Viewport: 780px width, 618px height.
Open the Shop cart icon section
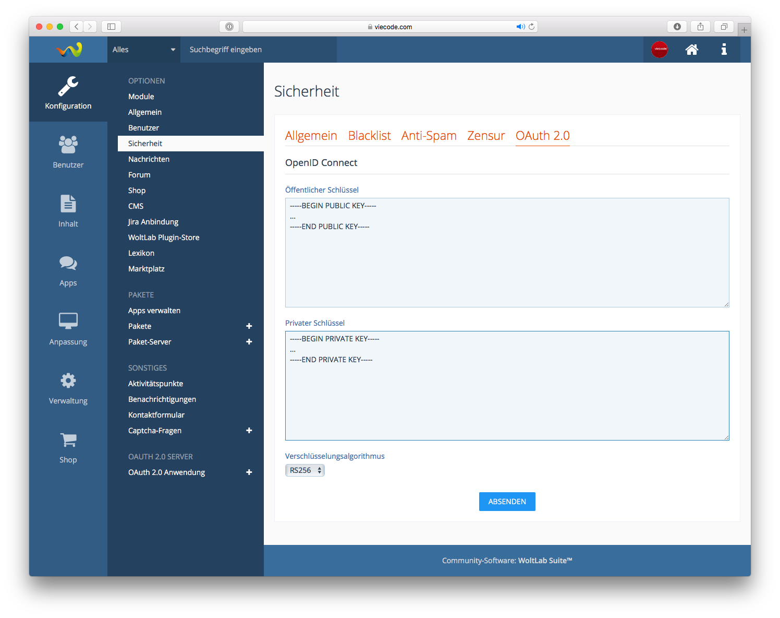click(68, 447)
